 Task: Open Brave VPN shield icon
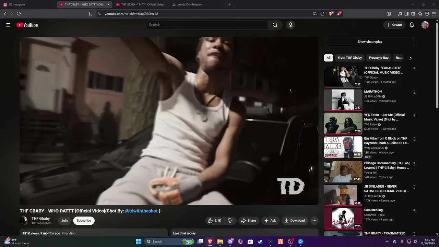coord(427,14)
